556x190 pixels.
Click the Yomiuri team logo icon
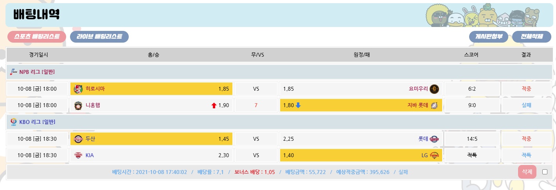pyautogui.click(x=434, y=89)
